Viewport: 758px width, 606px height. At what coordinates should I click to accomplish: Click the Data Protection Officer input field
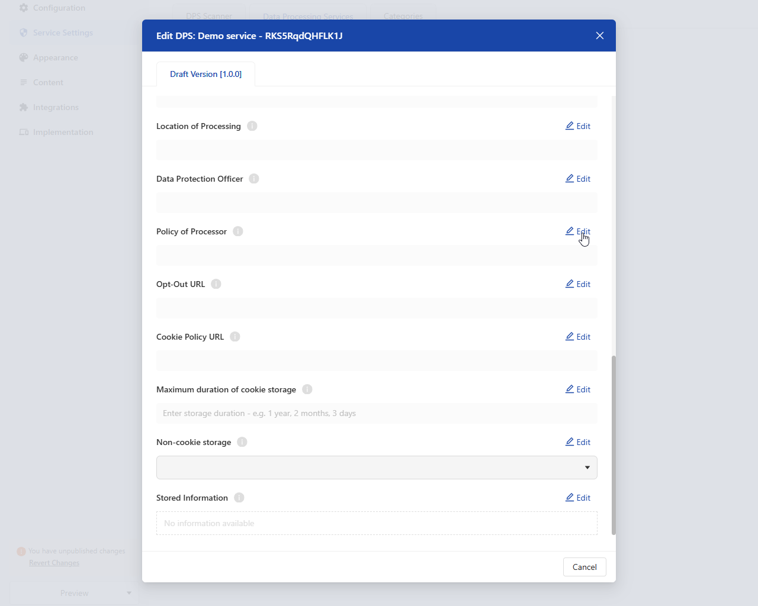pos(377,203)
